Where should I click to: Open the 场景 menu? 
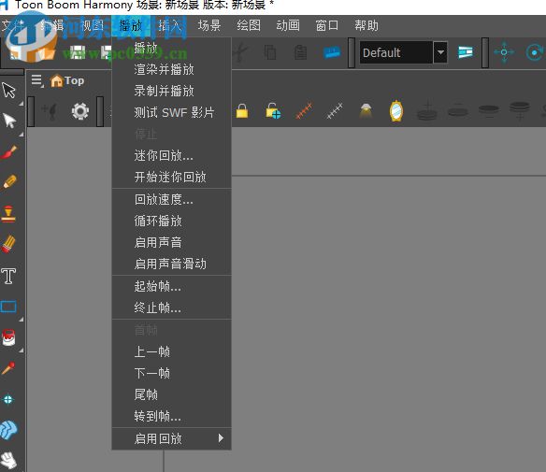tap(209, 25)
